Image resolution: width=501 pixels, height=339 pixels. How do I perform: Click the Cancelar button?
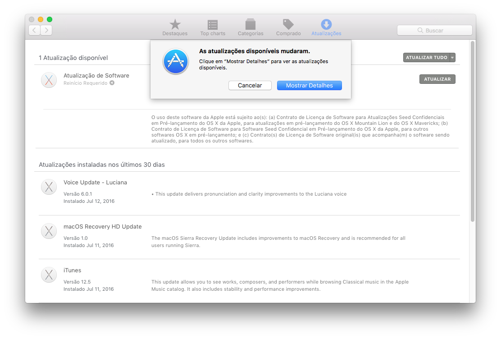pyautogui.click(x=250, y=85)
